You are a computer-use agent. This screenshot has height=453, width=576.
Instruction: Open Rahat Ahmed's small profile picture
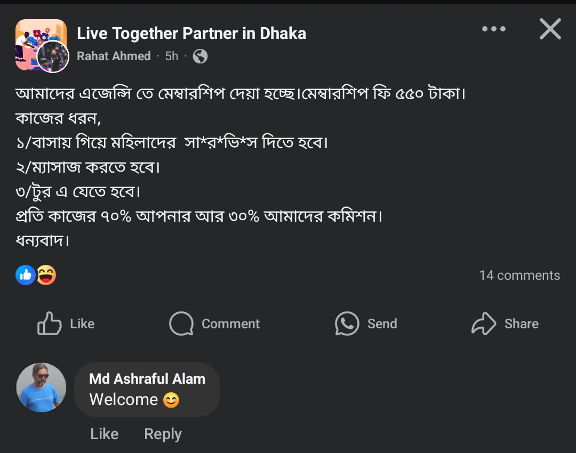(53, 56)
